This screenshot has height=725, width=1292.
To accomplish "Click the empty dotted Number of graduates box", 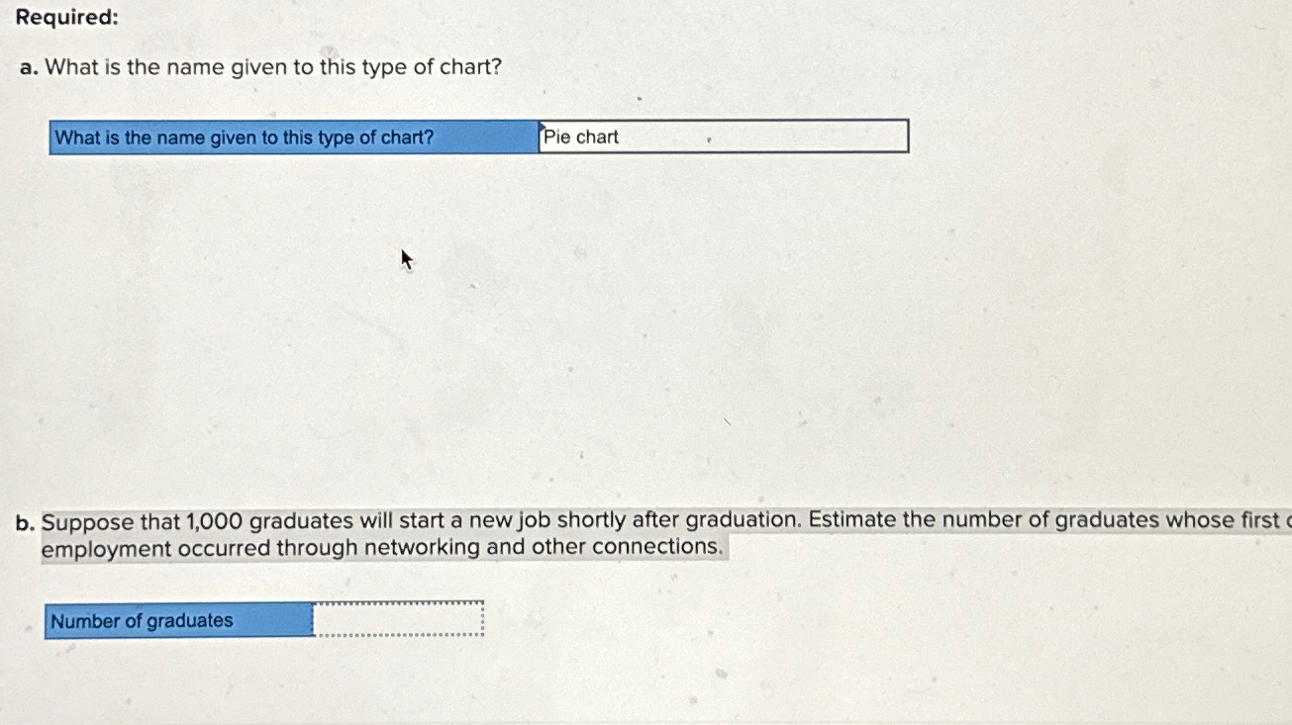I will 399,618.
